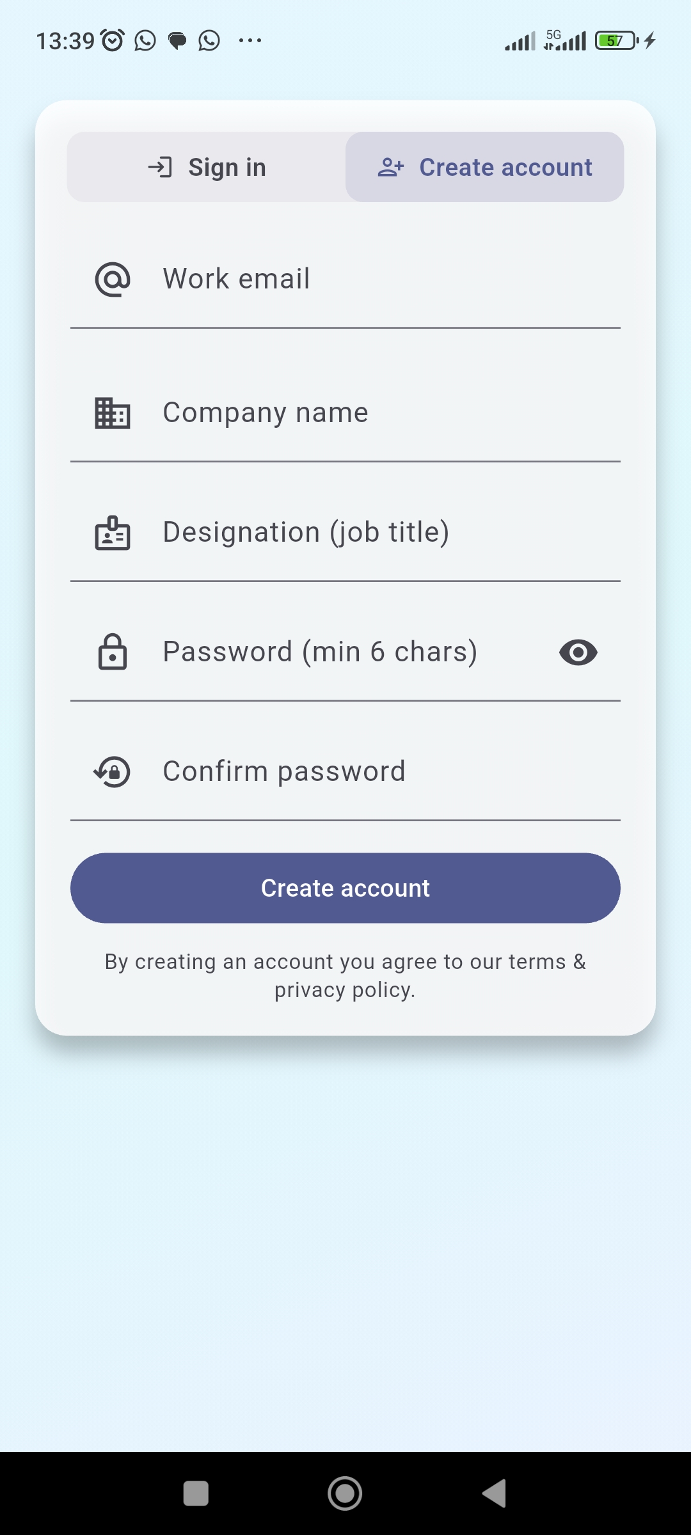
Task: Click the building icon beside Company name
Action: pyautogui.click(x=113, y=413)
